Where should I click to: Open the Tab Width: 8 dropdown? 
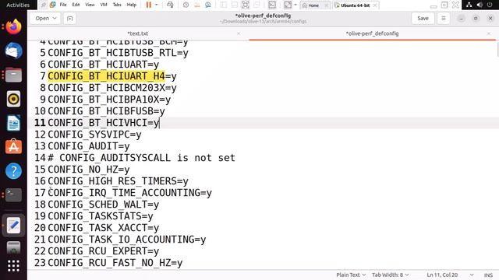click(x=390, y=275)
